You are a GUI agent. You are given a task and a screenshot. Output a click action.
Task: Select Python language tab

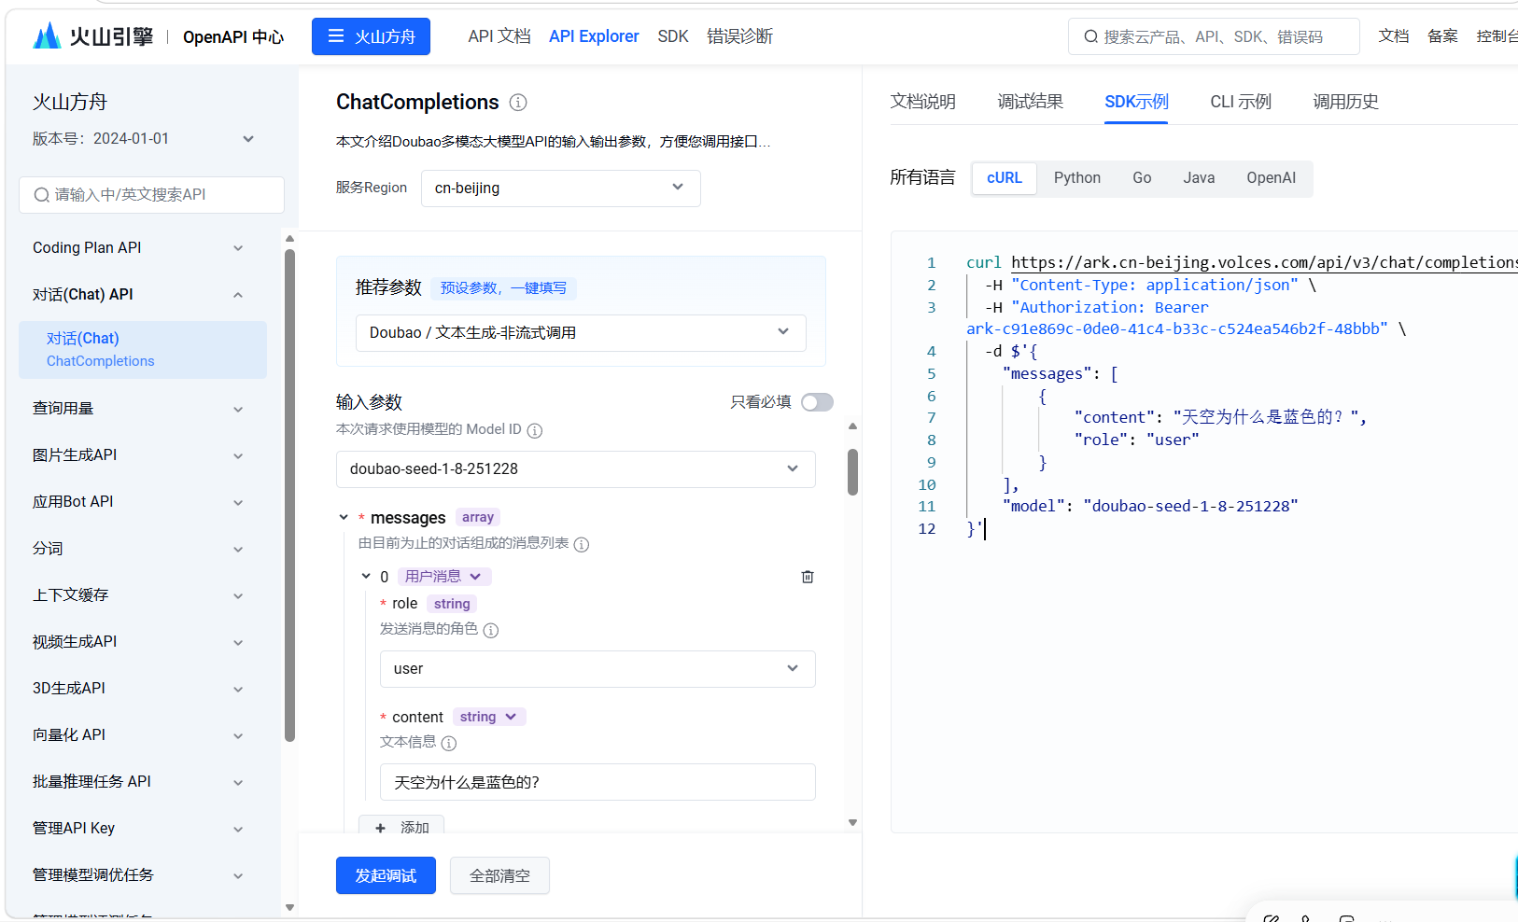pos(1077,178)
